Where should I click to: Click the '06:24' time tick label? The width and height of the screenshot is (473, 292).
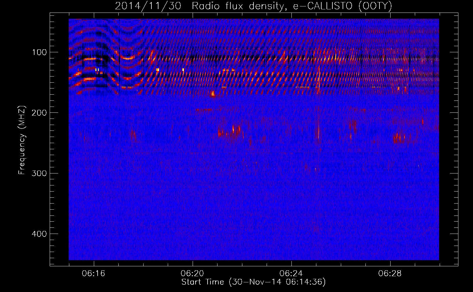pyautogui.click(x=291, y=274)
